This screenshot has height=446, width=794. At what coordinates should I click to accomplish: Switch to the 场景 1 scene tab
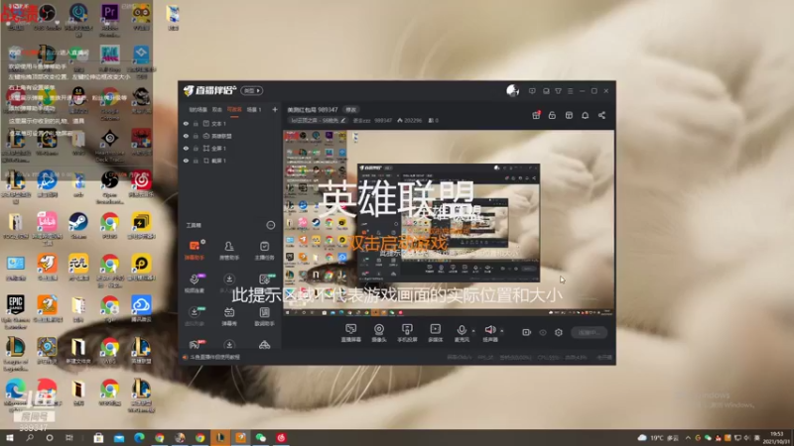pos(254,109)
